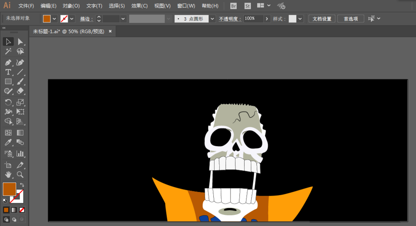Pick the Eraser tool
This screenshot has height=226, width=416.
coord(20,91)
